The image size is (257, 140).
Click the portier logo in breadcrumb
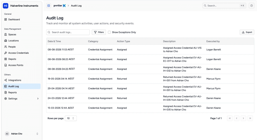pyautogui.click(x=60, y=6)
